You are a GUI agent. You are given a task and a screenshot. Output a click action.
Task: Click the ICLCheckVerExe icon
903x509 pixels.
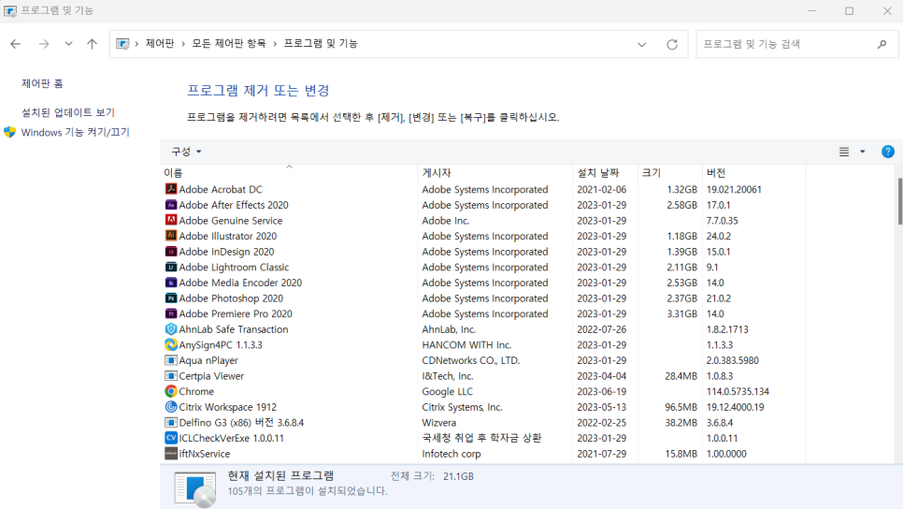[171, 438]
